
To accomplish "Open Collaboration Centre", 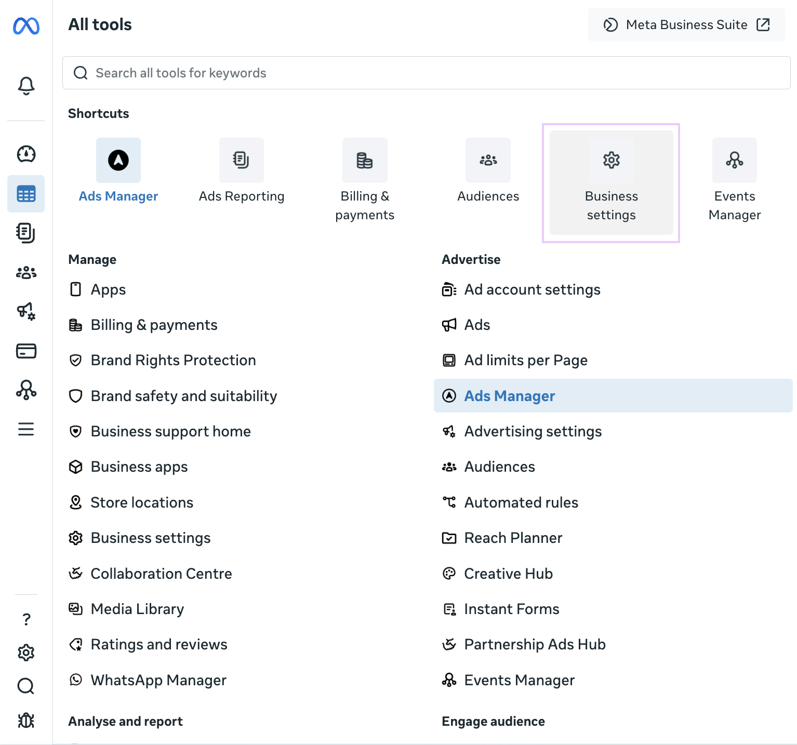I will pyautogui.click(x=151, y=574).
